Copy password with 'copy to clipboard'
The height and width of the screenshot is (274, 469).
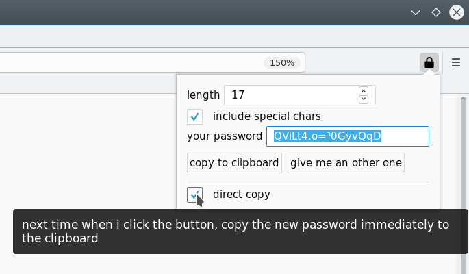click(234, 163)
